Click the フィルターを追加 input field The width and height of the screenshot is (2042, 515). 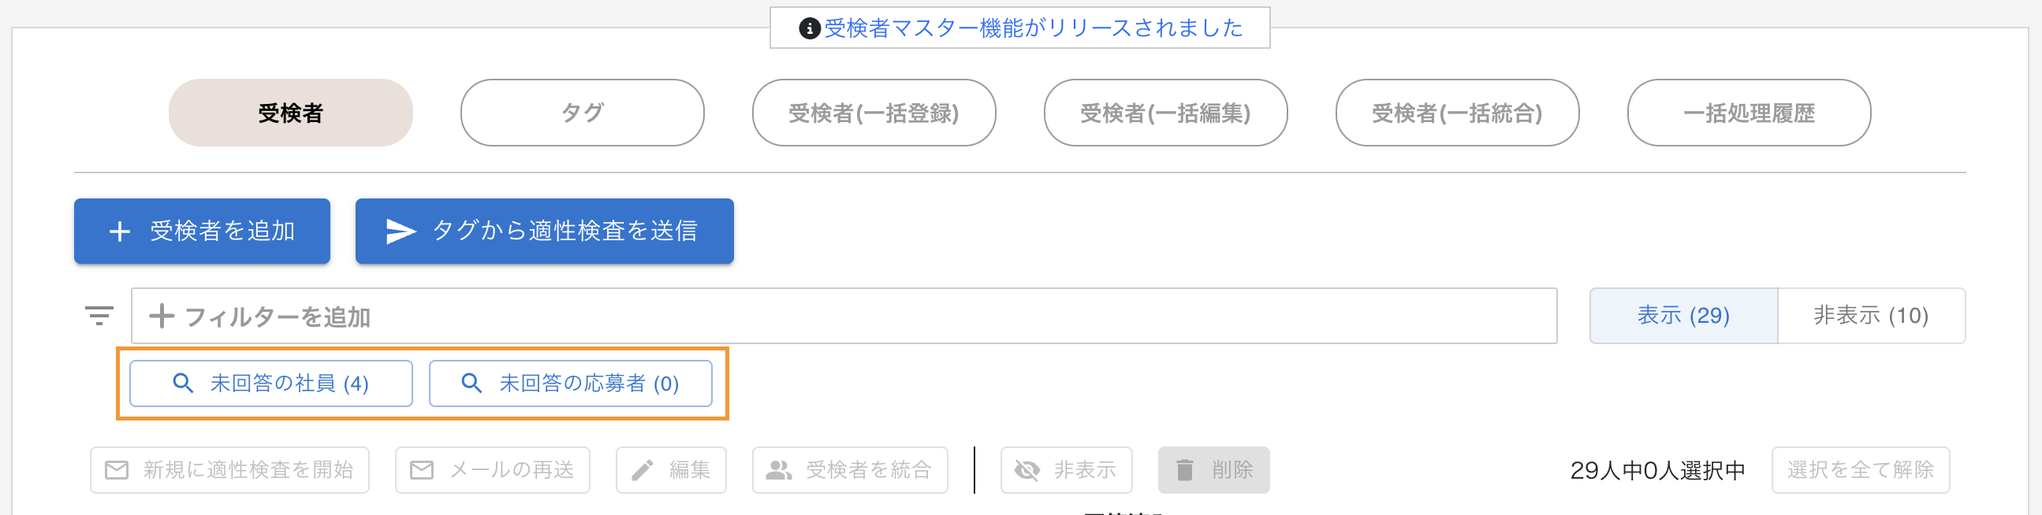click(x=844, y=316)
